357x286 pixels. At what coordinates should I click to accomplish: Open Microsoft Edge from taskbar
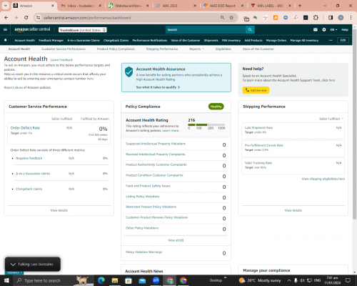point(101,280)
